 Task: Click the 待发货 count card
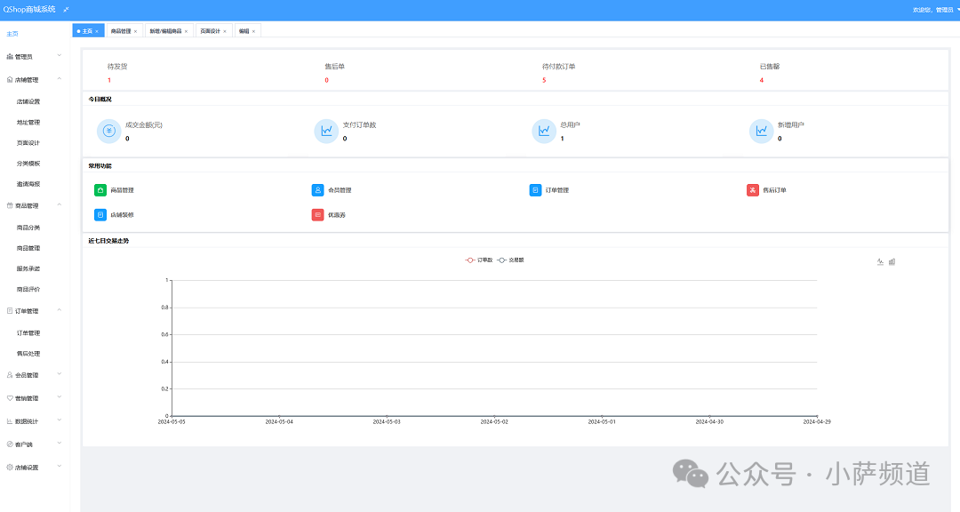(x=117, y=73)
